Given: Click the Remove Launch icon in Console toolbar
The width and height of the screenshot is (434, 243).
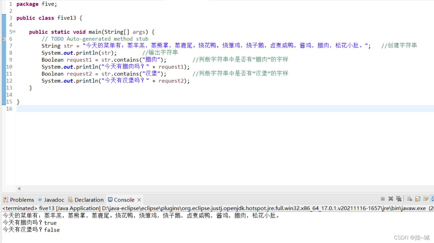Looking at the screenshot, I should click(391, 198).
